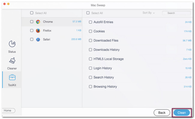Click the Search History label
The height and width of the screenshot is (119, 195).
[104, 77]
